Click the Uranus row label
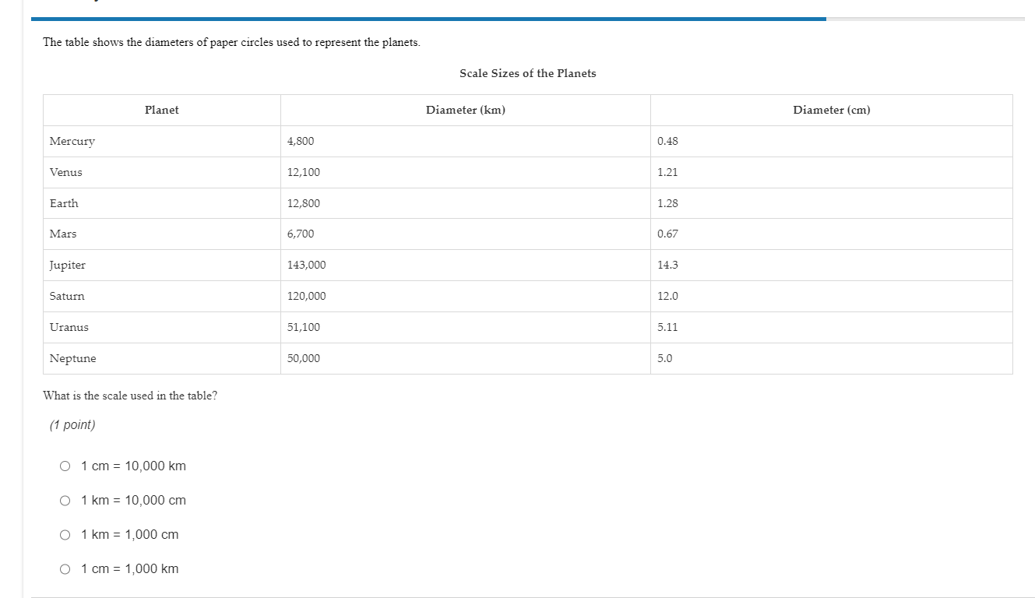Image resolution: width=1035 pixels, height=598 pixels. coord(69,327)
